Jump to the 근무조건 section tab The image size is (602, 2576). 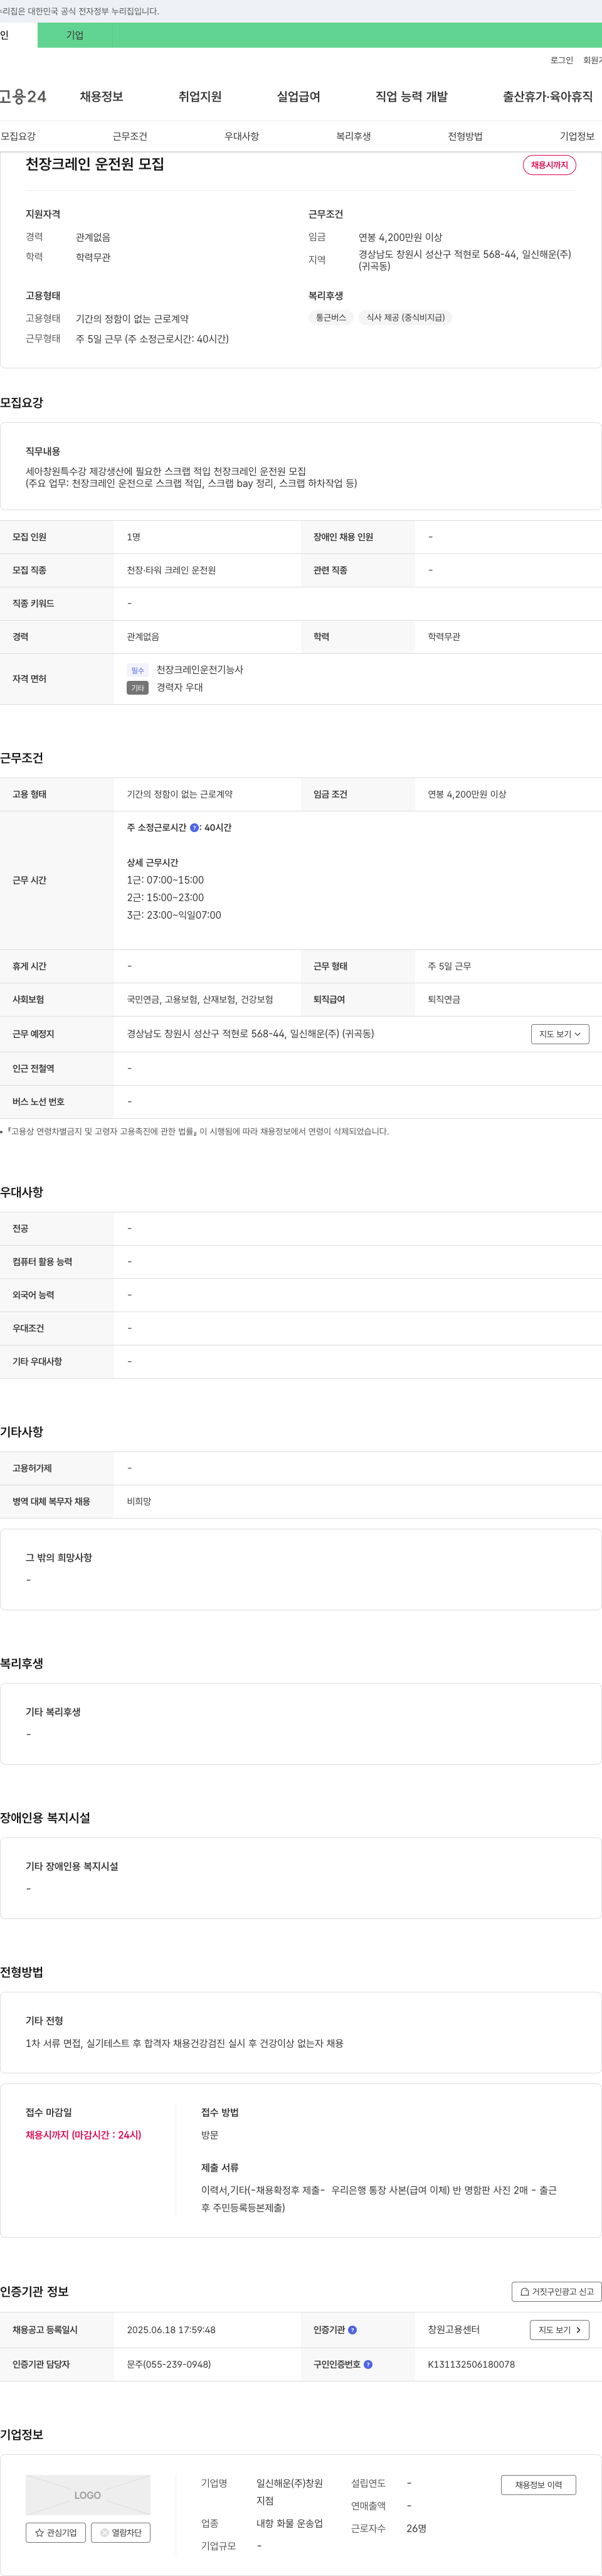coord(130,136)
